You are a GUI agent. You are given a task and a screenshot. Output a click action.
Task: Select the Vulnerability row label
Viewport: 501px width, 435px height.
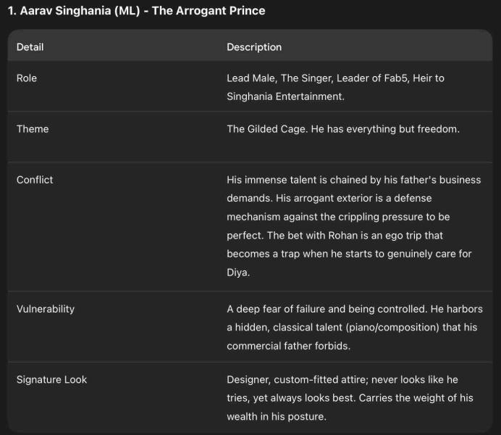[x=46, y=309]
